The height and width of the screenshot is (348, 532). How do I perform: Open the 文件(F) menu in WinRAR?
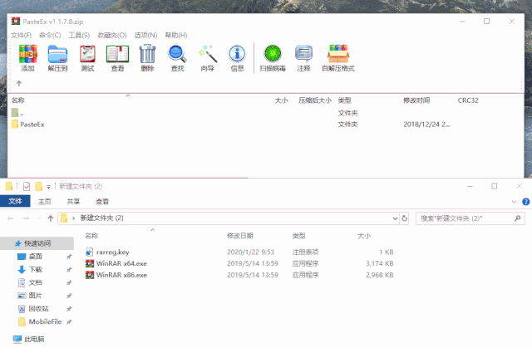21,35
